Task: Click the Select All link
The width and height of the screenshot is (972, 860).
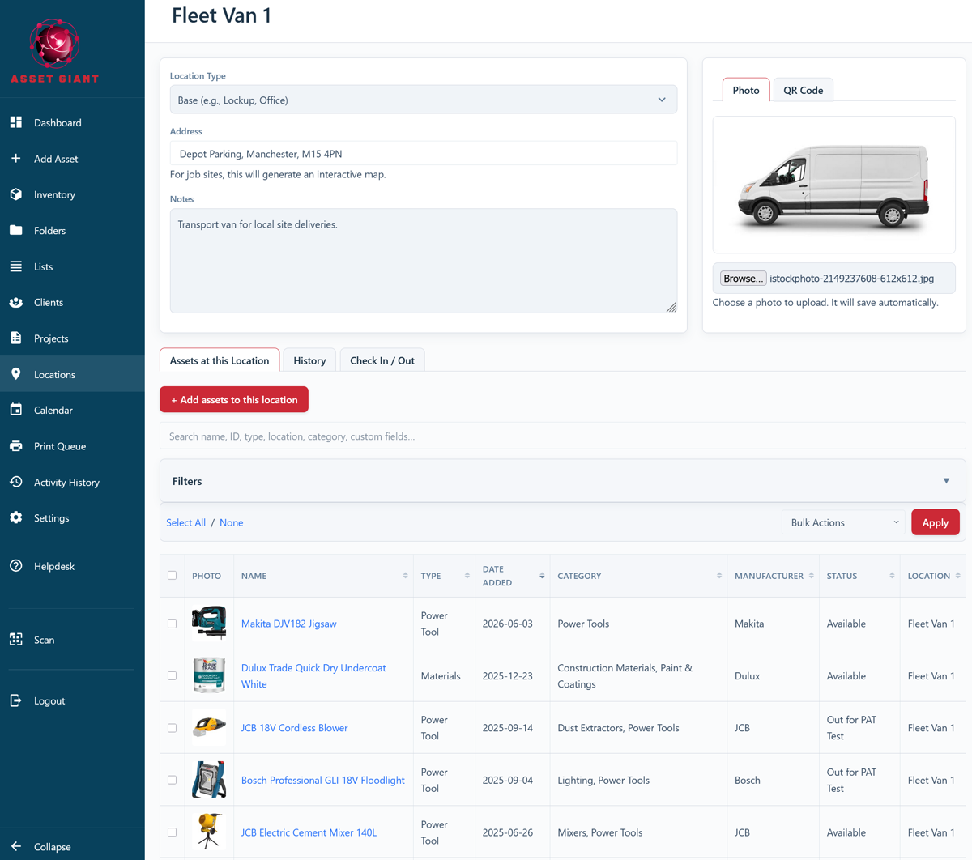Action: coord(185,522)
